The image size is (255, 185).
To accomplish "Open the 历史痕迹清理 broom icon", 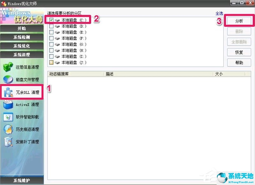I will tap(8, 129).
